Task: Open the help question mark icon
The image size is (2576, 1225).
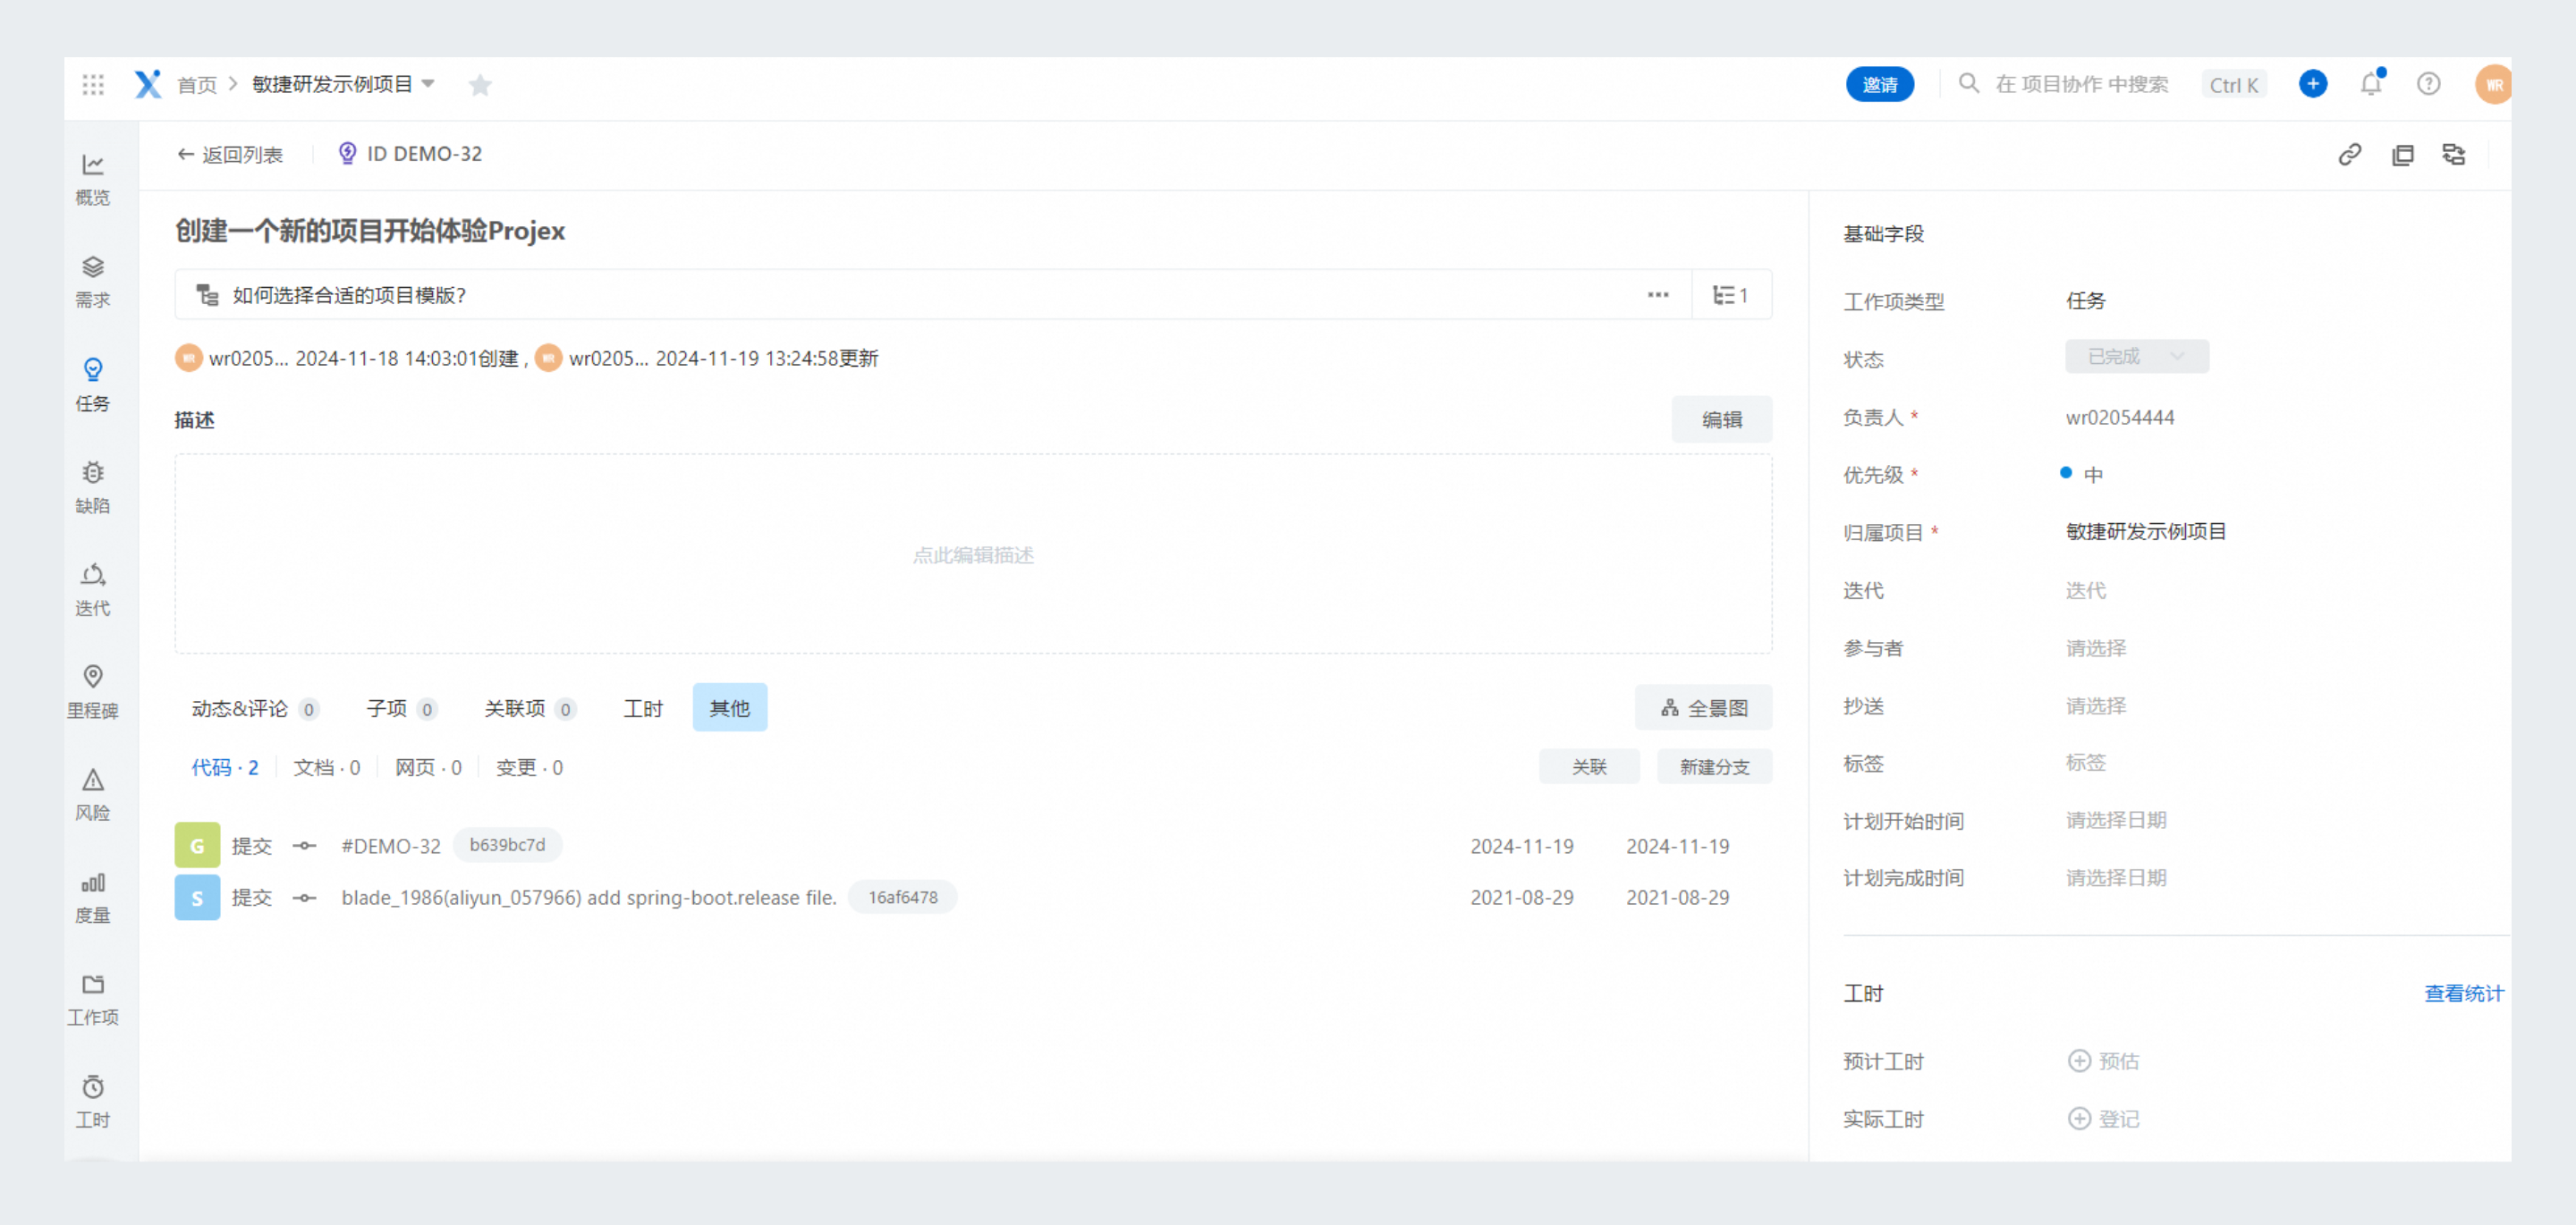Action: coord(2428,84)
